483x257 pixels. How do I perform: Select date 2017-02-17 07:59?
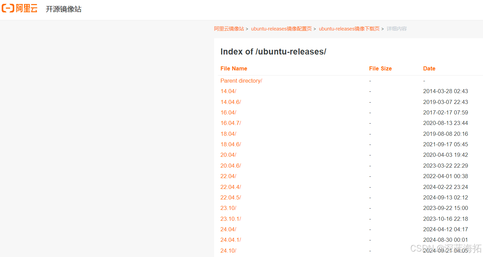tap(445, 112)
